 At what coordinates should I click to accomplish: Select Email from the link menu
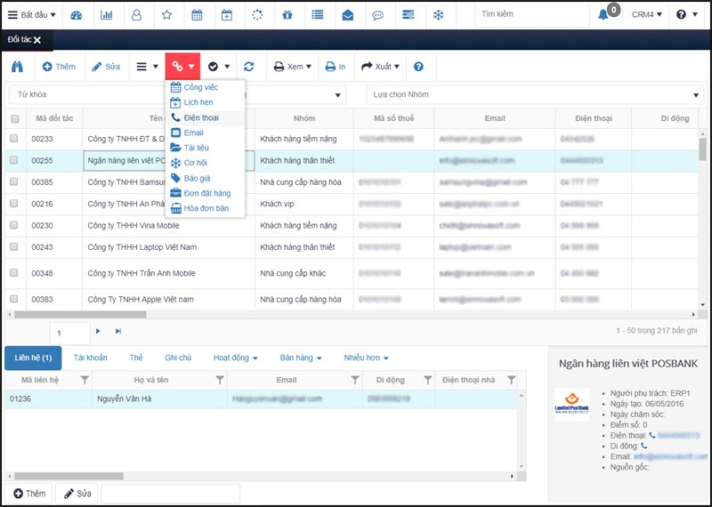coord(206,133)
